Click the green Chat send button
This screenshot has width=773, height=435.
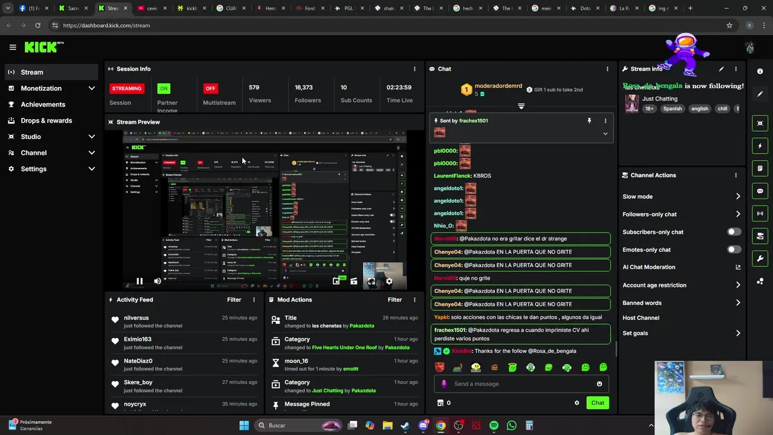597,403
